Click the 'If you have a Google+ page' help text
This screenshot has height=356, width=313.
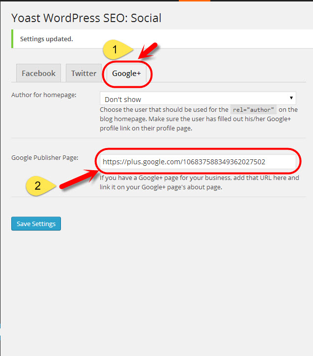[199, 182]
